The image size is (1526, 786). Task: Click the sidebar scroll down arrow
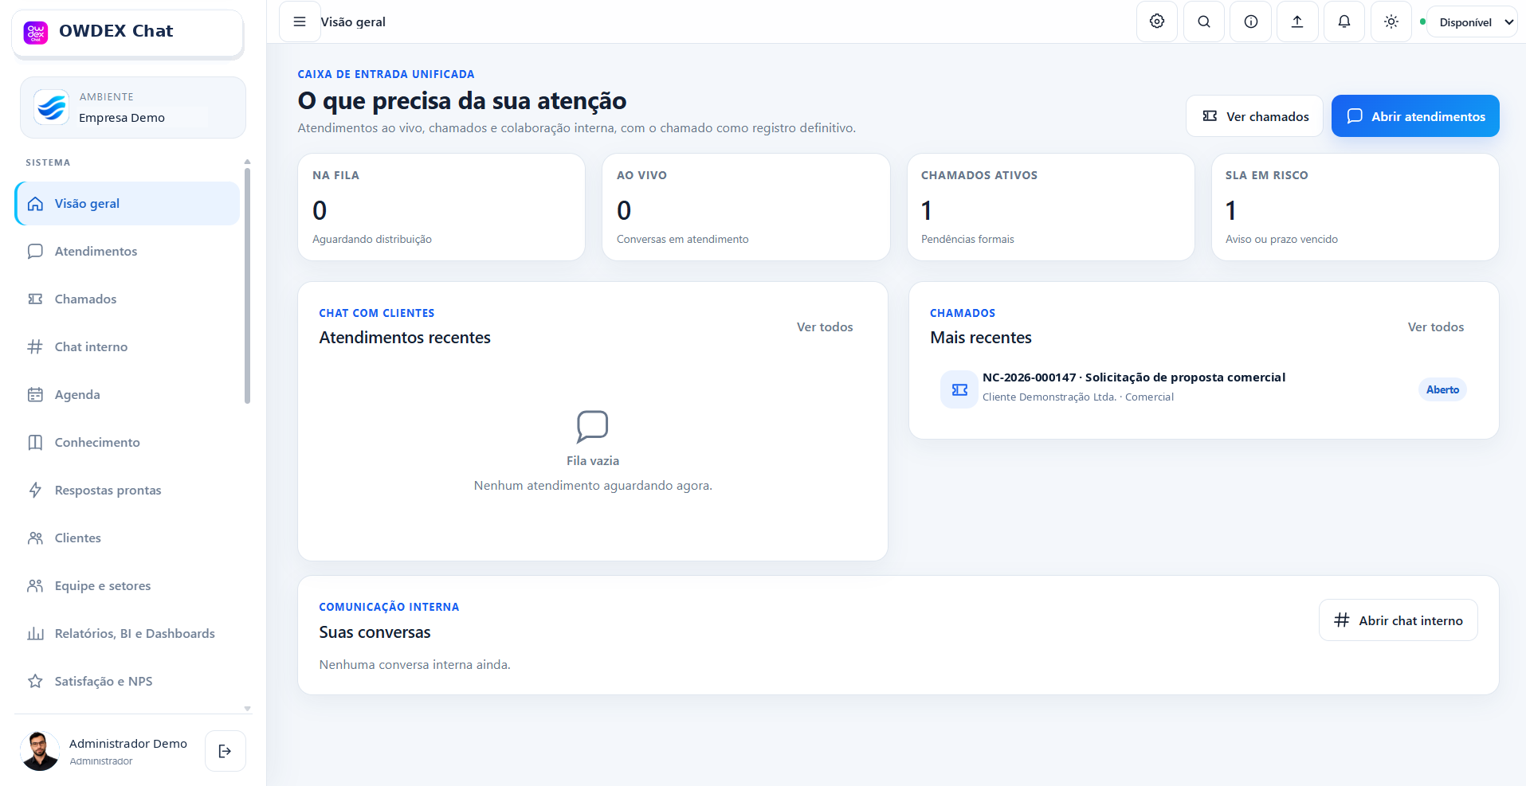(248, 708)
